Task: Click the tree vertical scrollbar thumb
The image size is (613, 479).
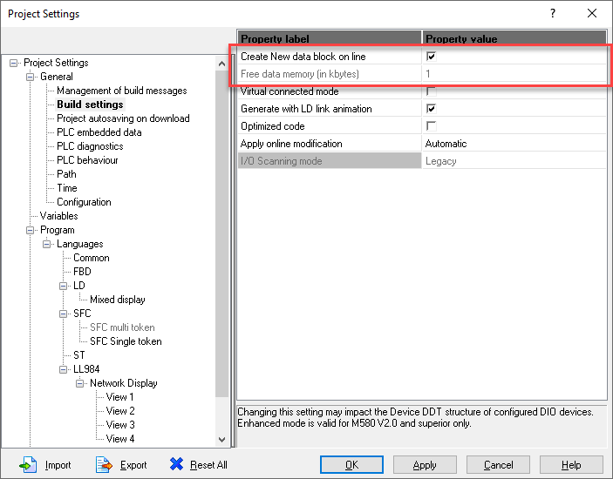Action: (221, 233)
